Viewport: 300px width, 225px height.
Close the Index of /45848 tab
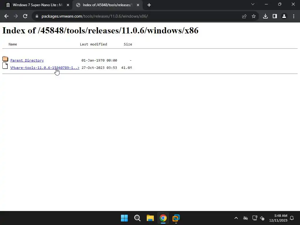pos(138,5)
